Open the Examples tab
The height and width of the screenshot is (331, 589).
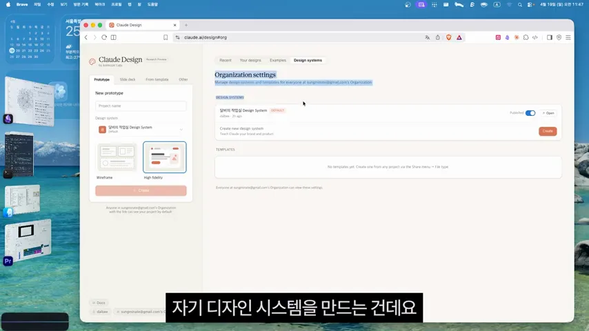tap(277, 60)
